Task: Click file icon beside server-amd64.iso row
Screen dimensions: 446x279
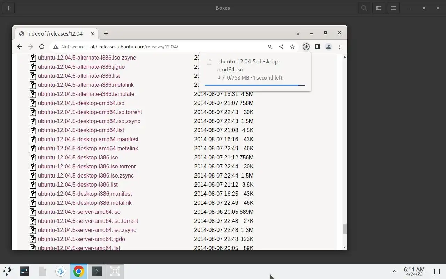Action: point(33,212)
